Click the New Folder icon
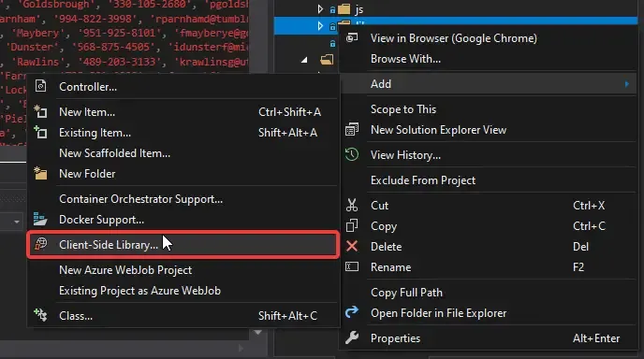The image size is (644, 359). (40, 173)
